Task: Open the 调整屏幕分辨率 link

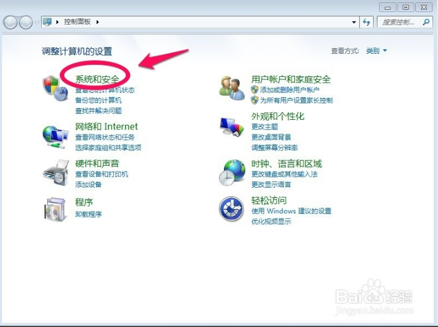Action: [275, 148]
